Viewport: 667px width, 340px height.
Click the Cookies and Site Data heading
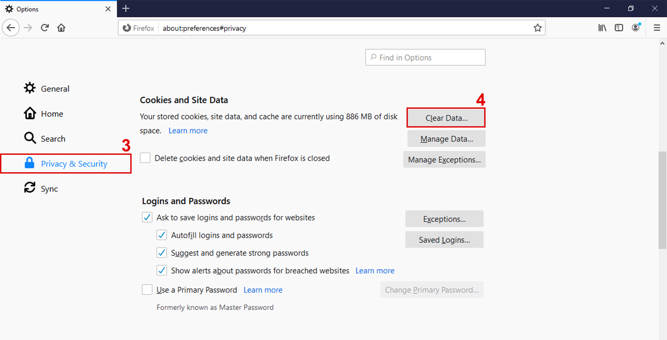pos(184,100)
